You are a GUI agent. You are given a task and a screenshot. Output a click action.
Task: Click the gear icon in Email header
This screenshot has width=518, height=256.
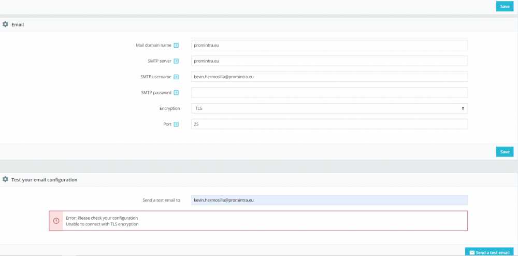click(5, 24)
